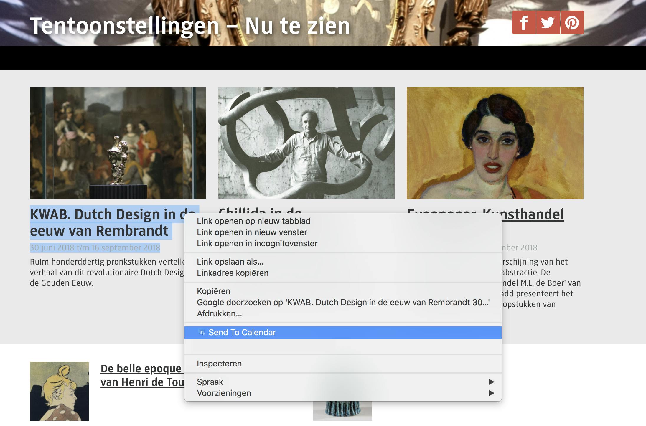The image size is (646, 426).
Task: Select Link openen in nieuw venster
Action: point(252,232)
